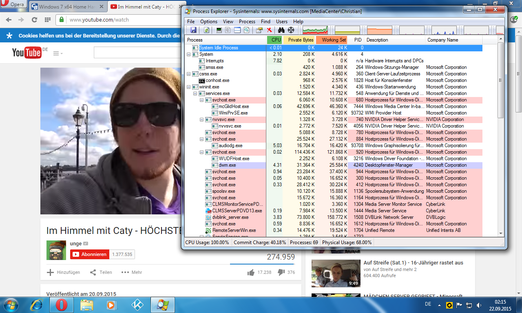Sort by the Working Set column header
The width and height of the screenshot is (522, 313).
tap(332, 40)
